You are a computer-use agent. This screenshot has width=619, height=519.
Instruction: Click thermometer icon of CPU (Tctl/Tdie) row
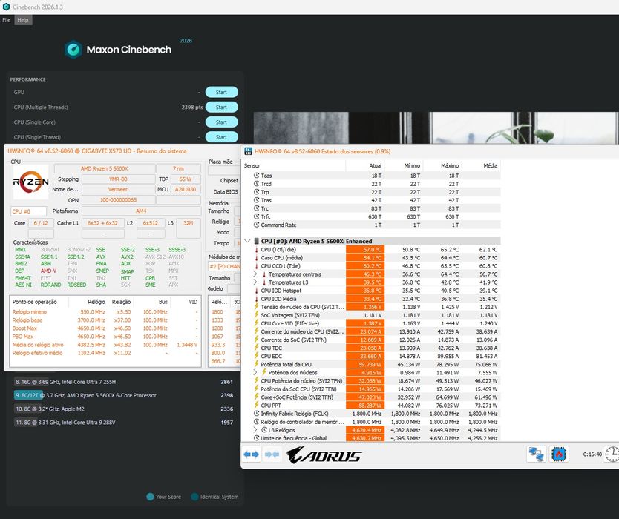point(256,250)
